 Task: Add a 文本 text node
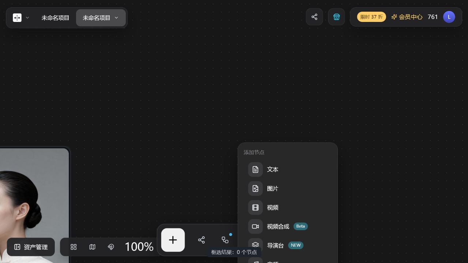(287, 169)
